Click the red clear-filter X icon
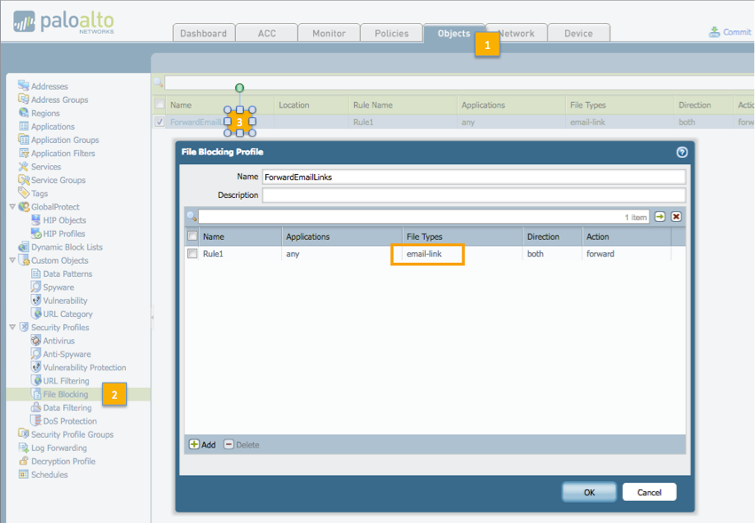Screen dimensions: 755x523 click(676, 217)
